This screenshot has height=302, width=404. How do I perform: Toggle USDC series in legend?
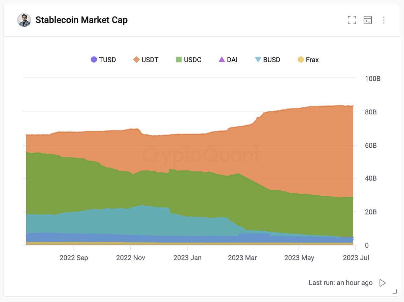pyautogui.click(x=189, y=60)
